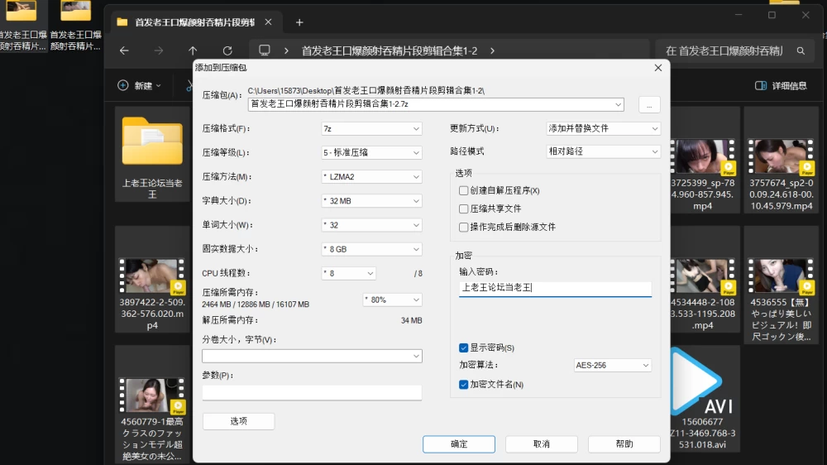Click the browse … button beside archive name
Image resolution: width=827 pixels, height=465 pixels.
649,104
